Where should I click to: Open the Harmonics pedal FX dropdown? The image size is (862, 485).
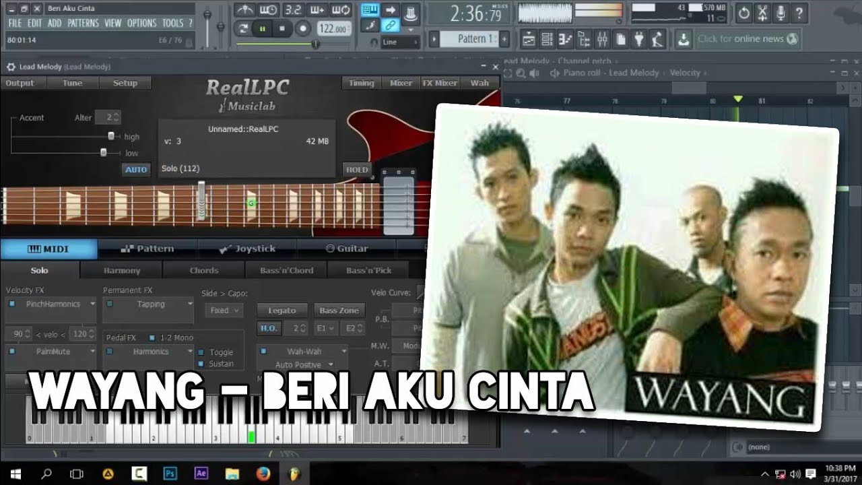[x=191, y=352]
